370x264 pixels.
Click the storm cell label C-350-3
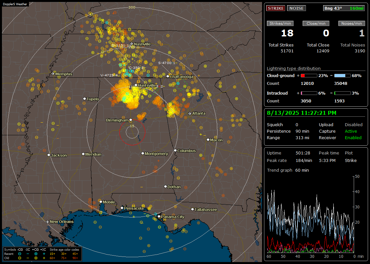[136, 68]
